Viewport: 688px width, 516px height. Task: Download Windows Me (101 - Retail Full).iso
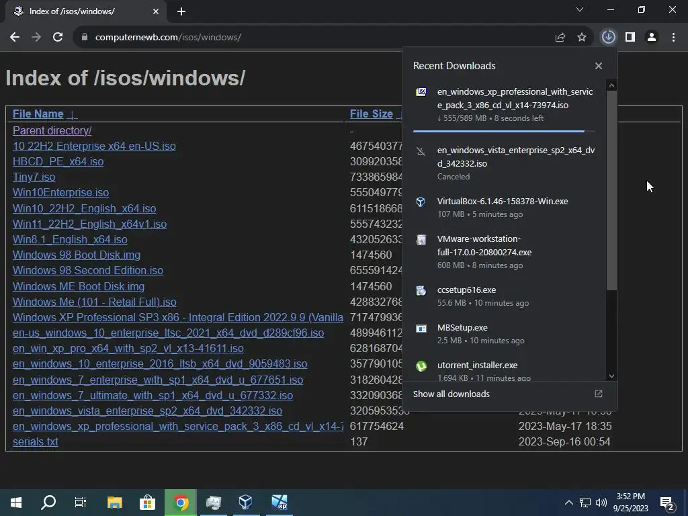point(94,302)
